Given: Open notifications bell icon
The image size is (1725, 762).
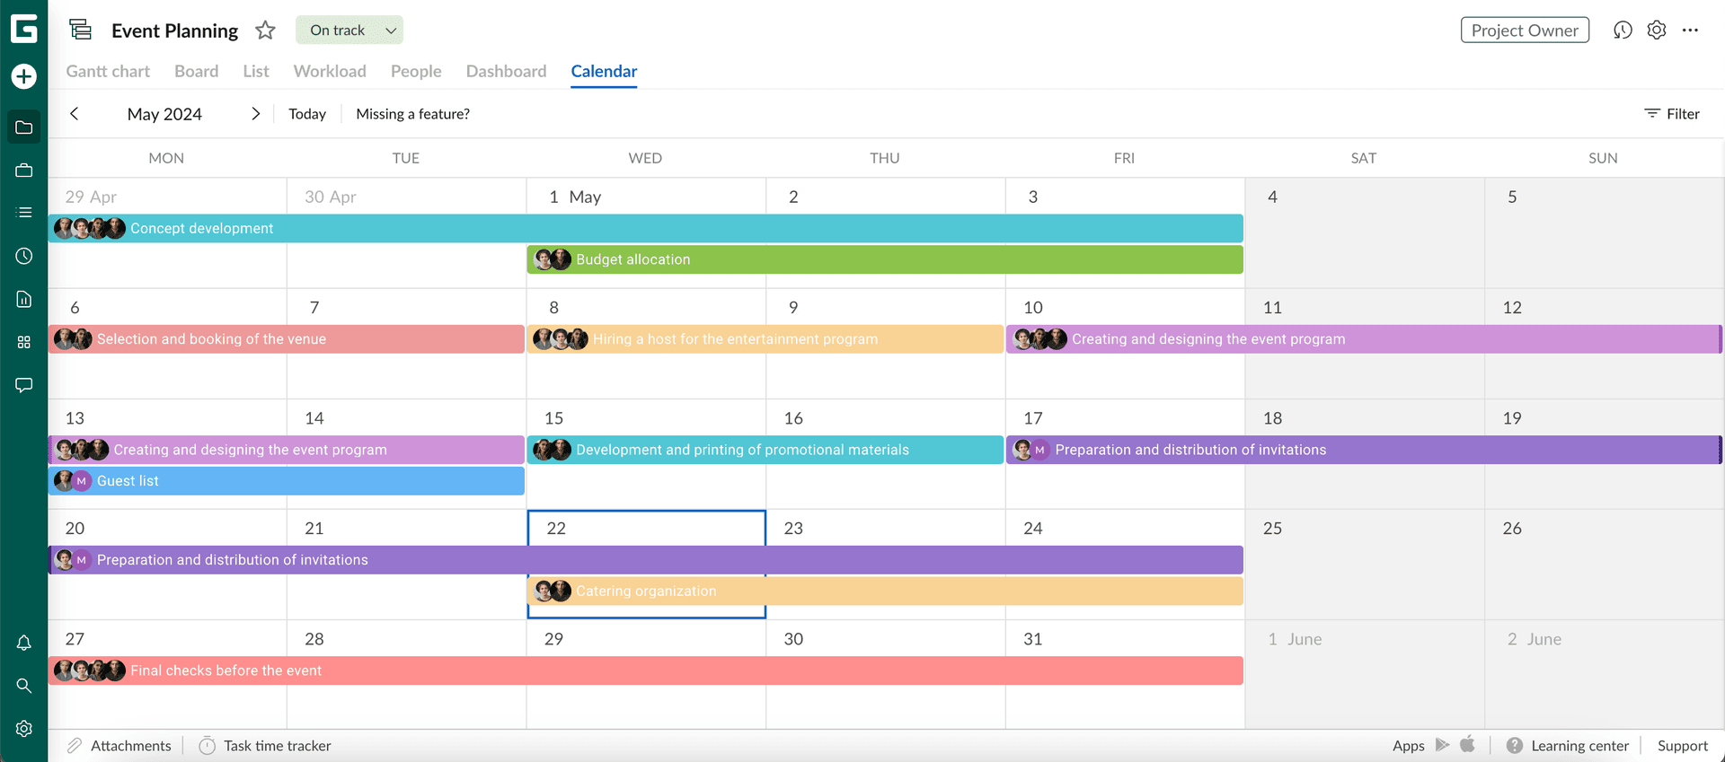Looking at the screenshot, I should pos(23,643).
